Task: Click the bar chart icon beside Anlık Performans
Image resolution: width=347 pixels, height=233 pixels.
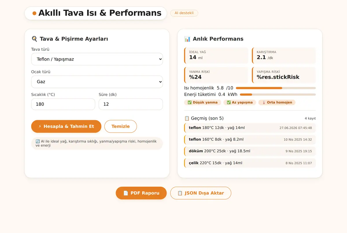Action: (187, 39)
